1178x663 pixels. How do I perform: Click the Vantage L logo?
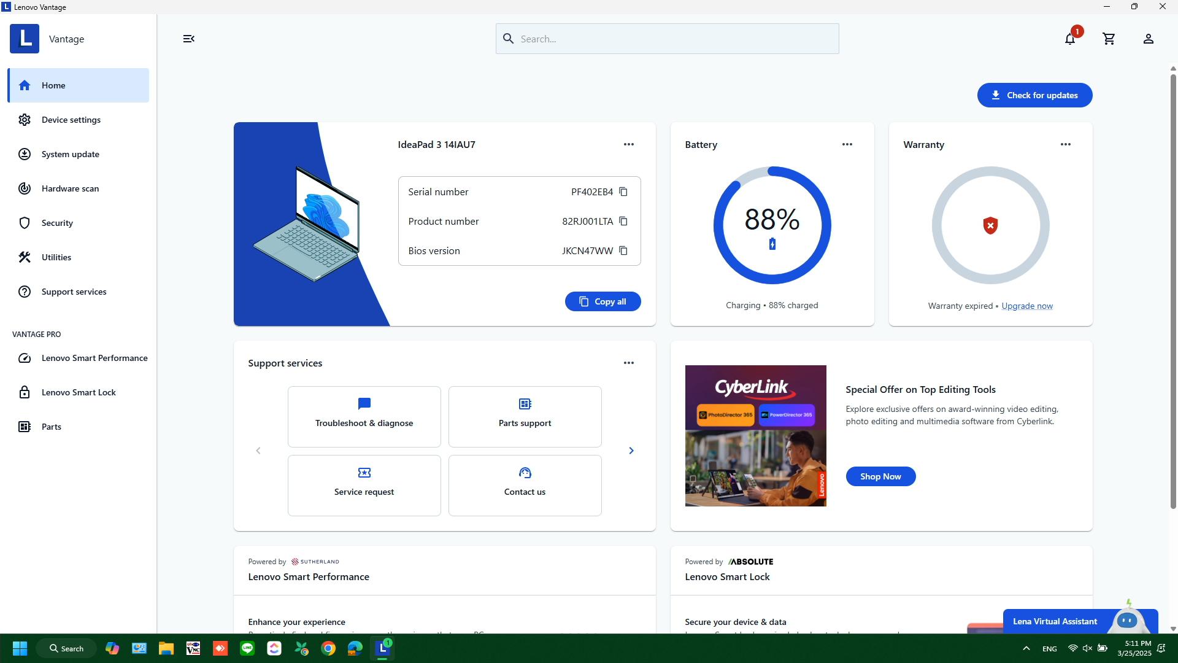pyautogui.click(x=25, y=39)
